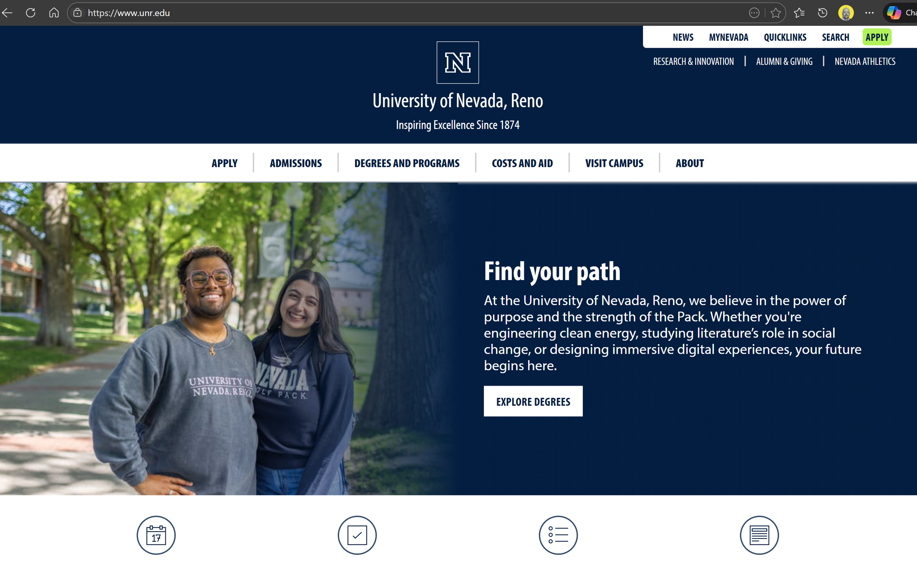Open the calendar icon circle
The height and width of the screenshot is (564, 917).
(156, 535)
